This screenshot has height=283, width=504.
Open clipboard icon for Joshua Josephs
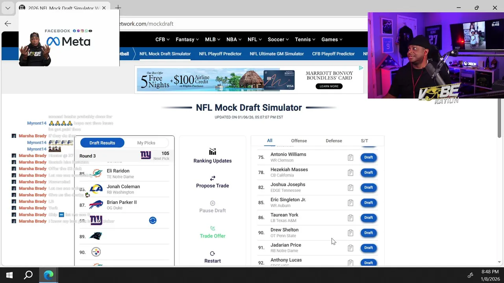(350, 187)
